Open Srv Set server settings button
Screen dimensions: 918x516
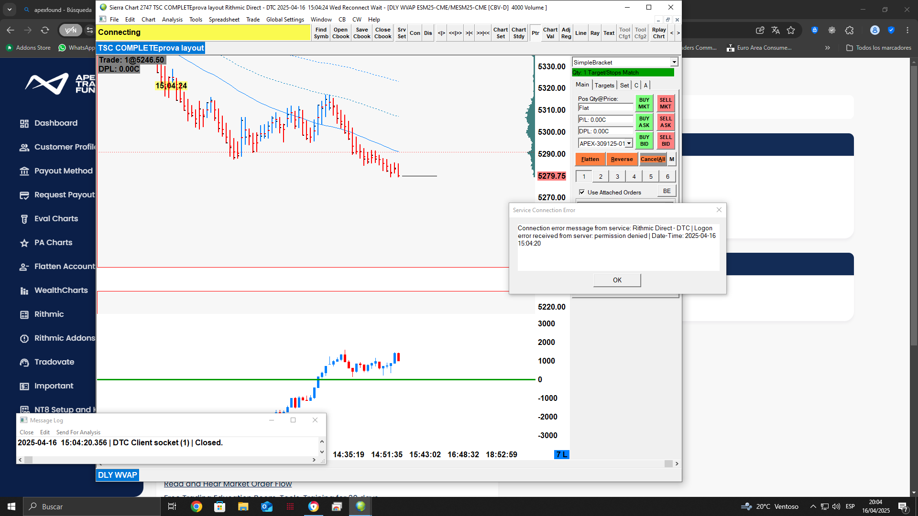click(x=402, y=33)
